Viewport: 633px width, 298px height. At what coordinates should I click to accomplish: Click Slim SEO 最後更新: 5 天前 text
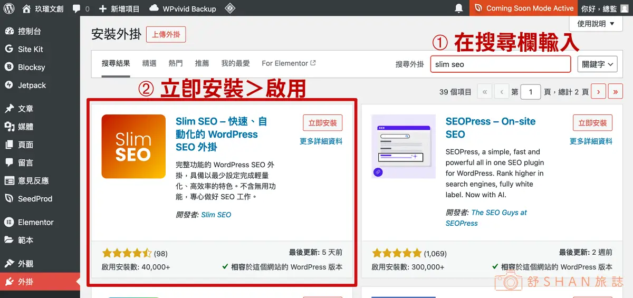pos(315,253)
